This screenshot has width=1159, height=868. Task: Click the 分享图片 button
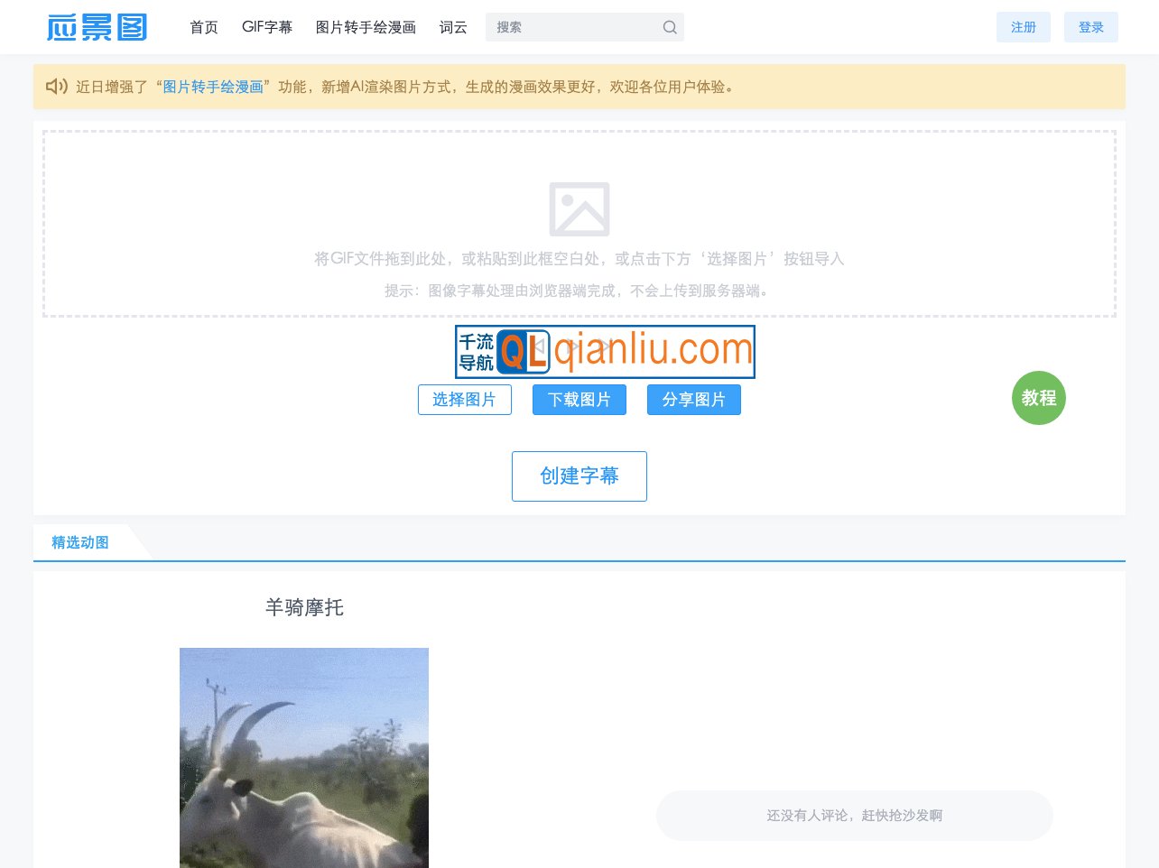694,400
